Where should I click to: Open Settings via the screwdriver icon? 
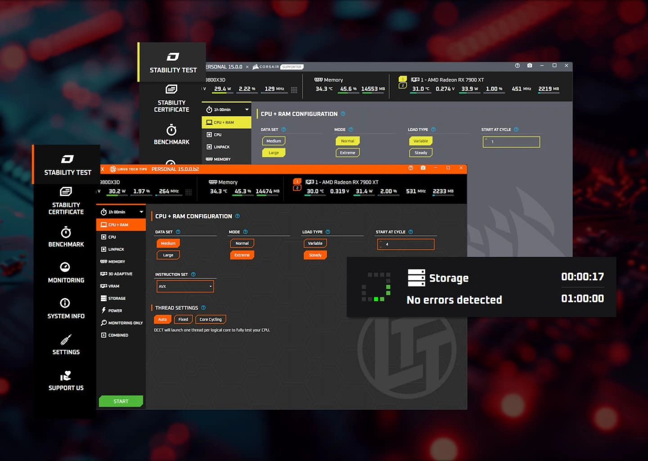pos(66,339)
